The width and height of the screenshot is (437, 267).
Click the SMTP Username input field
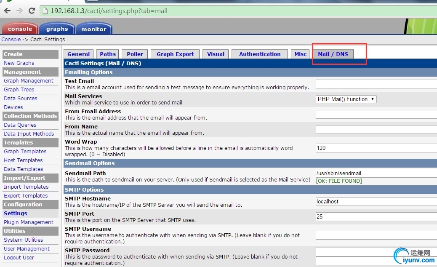[x=376, y=235]
